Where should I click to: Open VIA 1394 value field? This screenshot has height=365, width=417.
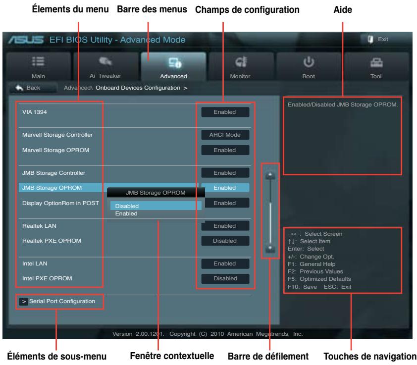click(x=225, y=112)
